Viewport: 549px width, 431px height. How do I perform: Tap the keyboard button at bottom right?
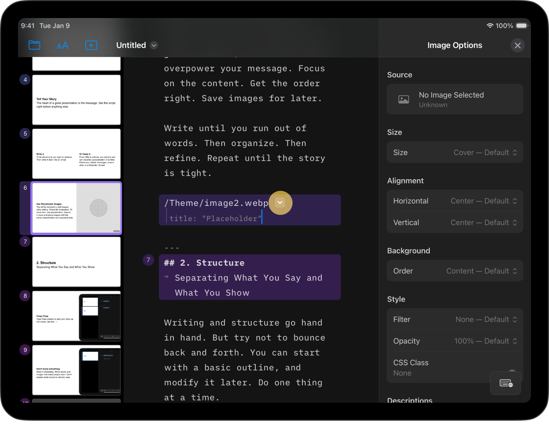506,383
